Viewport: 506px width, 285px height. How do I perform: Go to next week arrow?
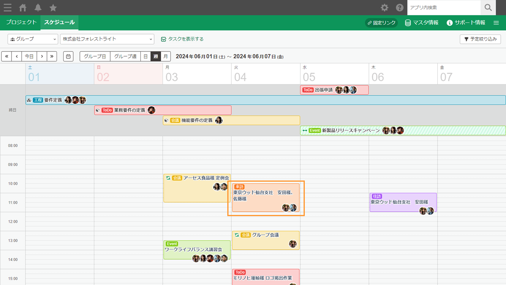click(x=42, y=56)
